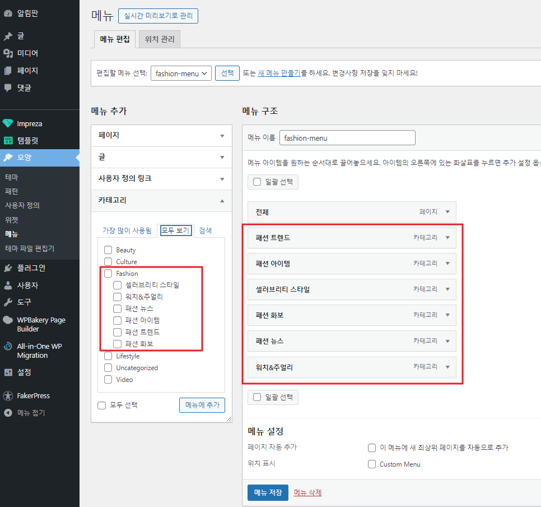
Task: Select the 모두 보기 category tab
Action: pyautogui.click(x=176, y=231)
